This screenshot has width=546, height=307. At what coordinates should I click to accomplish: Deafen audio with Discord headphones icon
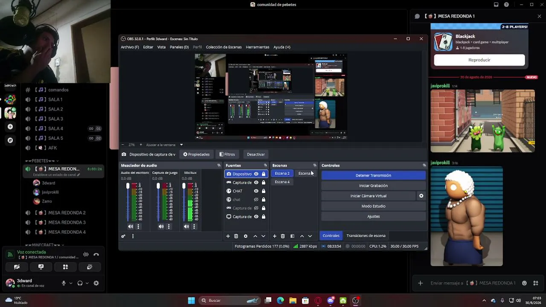[x=80, y=283]
